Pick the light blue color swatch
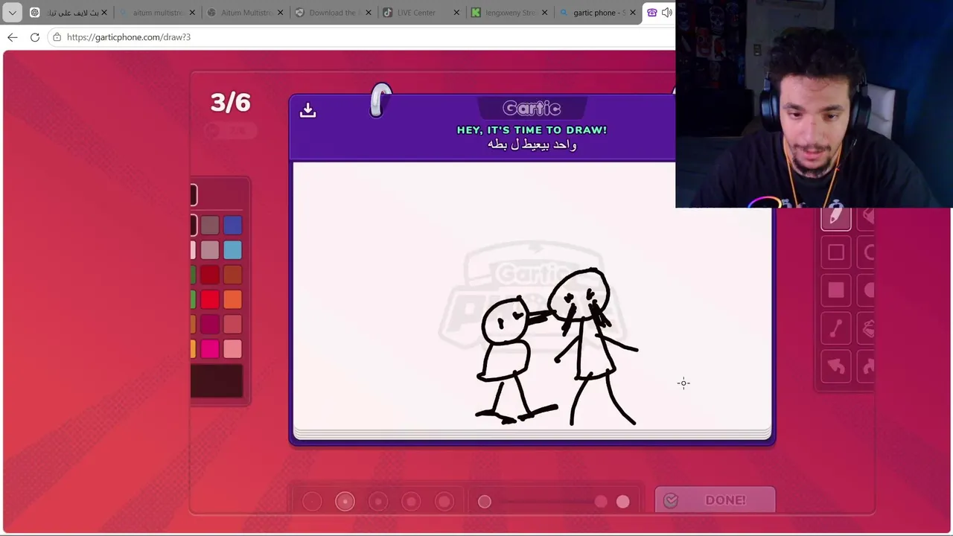This screenshot has height=536, width=953. tap(232, 250)
